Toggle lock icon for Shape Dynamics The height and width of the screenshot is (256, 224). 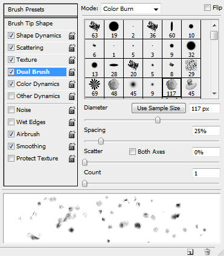72,36
